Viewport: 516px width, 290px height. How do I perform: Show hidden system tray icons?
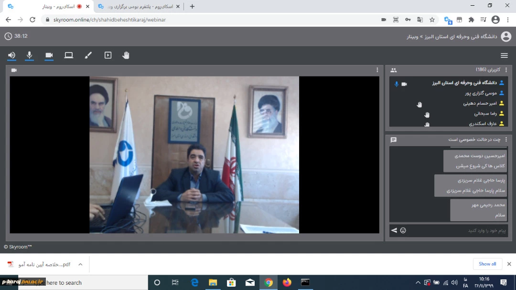(x=418, y=282)
